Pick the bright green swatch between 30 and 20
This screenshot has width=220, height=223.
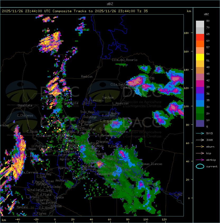(x=200, y=110)
